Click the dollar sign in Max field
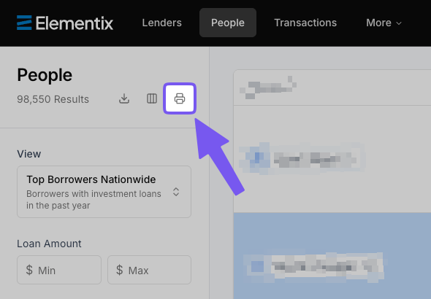Screen dimensions: 431x299 point(119,270)
